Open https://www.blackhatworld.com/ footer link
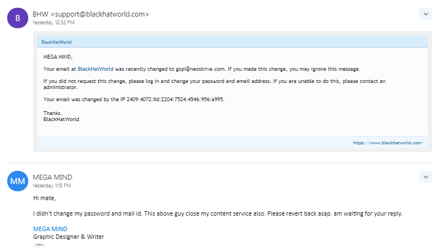This screenshot has width=436, height=251. pos(388,143)
